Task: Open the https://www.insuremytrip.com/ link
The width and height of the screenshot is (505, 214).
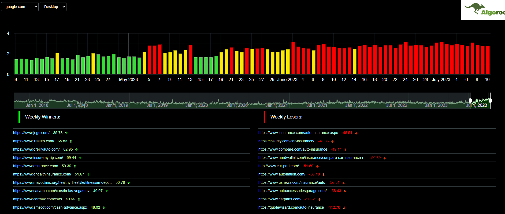Action: tap(38, 158)
